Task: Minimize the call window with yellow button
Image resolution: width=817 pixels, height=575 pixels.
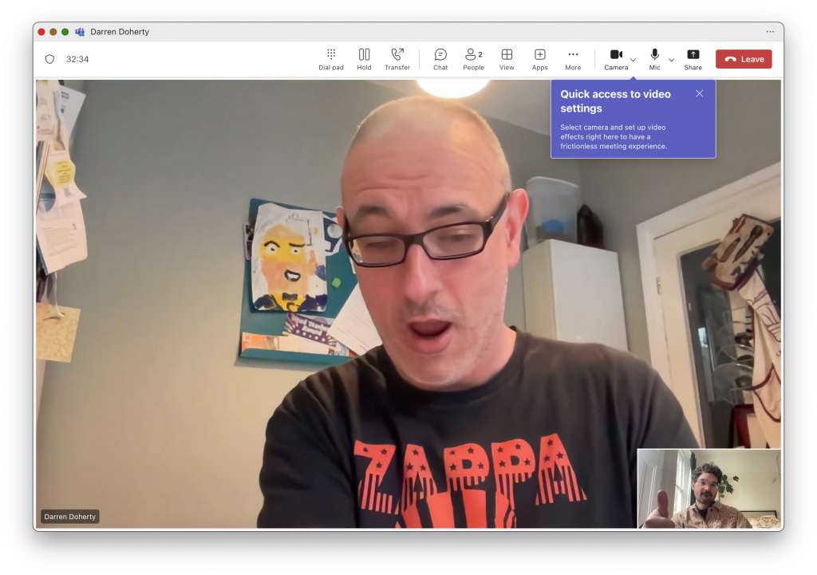Action: pyautogui.click(x=53, y=32)
